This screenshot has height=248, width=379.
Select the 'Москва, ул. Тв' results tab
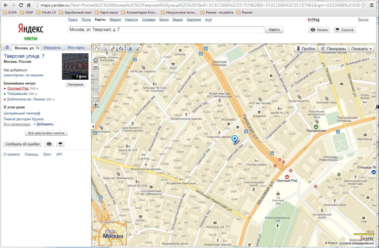[26, 48]
